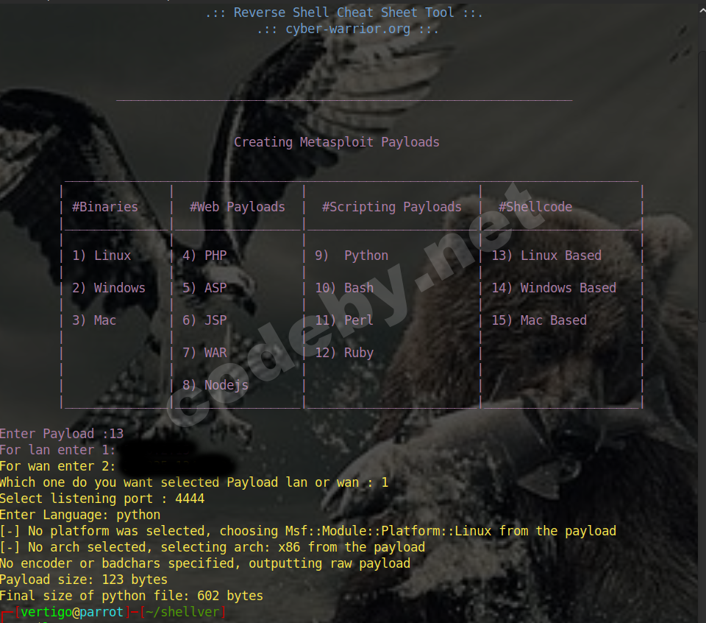Select the '6) JSP' web payload entry
Viewport: 706px width, 623px height.
(x=204, y=320)
